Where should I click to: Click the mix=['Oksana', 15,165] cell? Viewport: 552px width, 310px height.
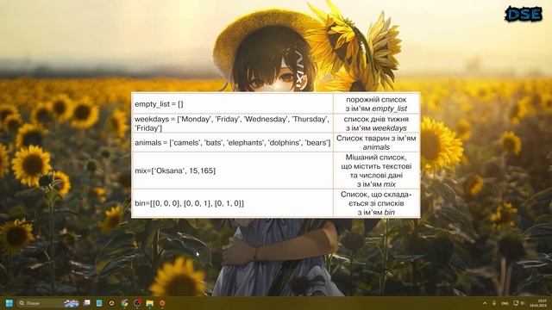232,170
